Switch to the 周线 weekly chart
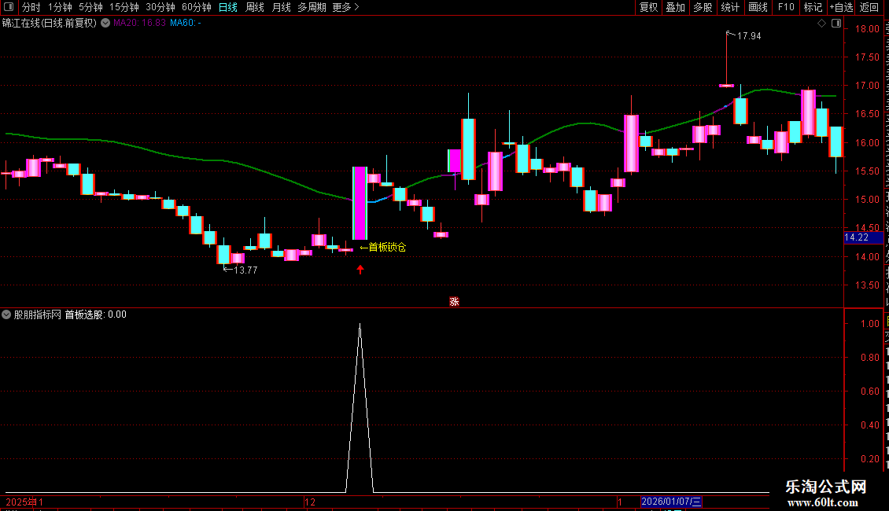The image size is (889, 511). [255, 7]
